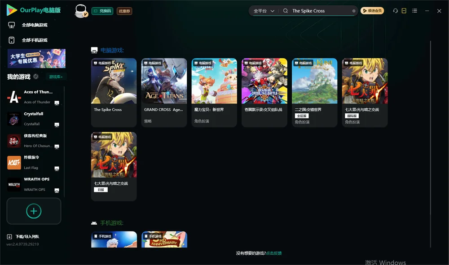Open 七大罪 国际服 game card
The image size is (449, 265).
(x=365, y=93)
